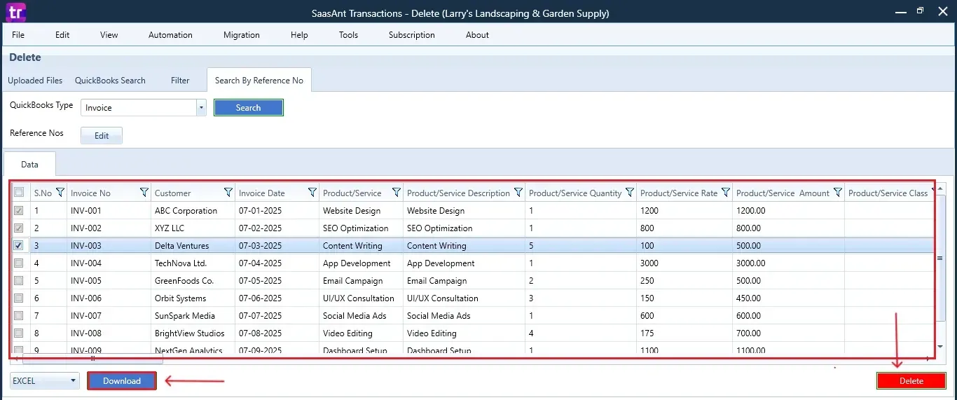The image size is (957, 400).
Task: Filter the Product/Service Rate column
Action: click(726, 193)
